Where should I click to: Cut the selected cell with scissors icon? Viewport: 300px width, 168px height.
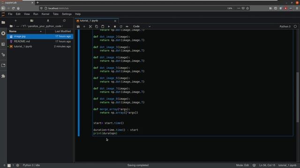tap(90, 27)
